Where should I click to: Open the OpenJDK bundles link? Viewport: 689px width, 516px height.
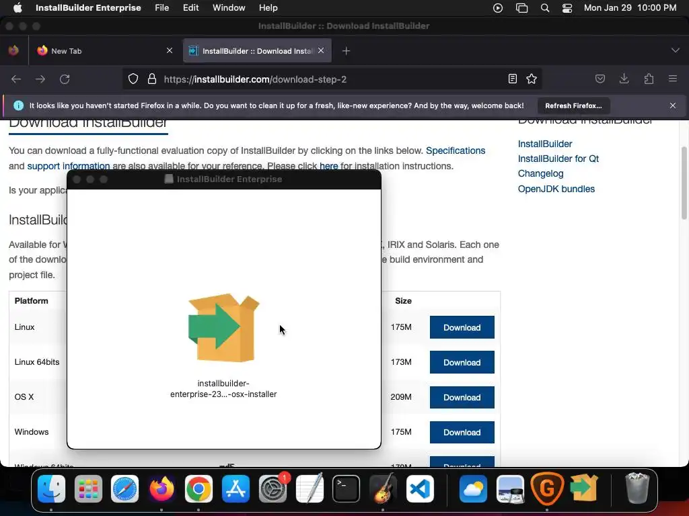(556, 189)
